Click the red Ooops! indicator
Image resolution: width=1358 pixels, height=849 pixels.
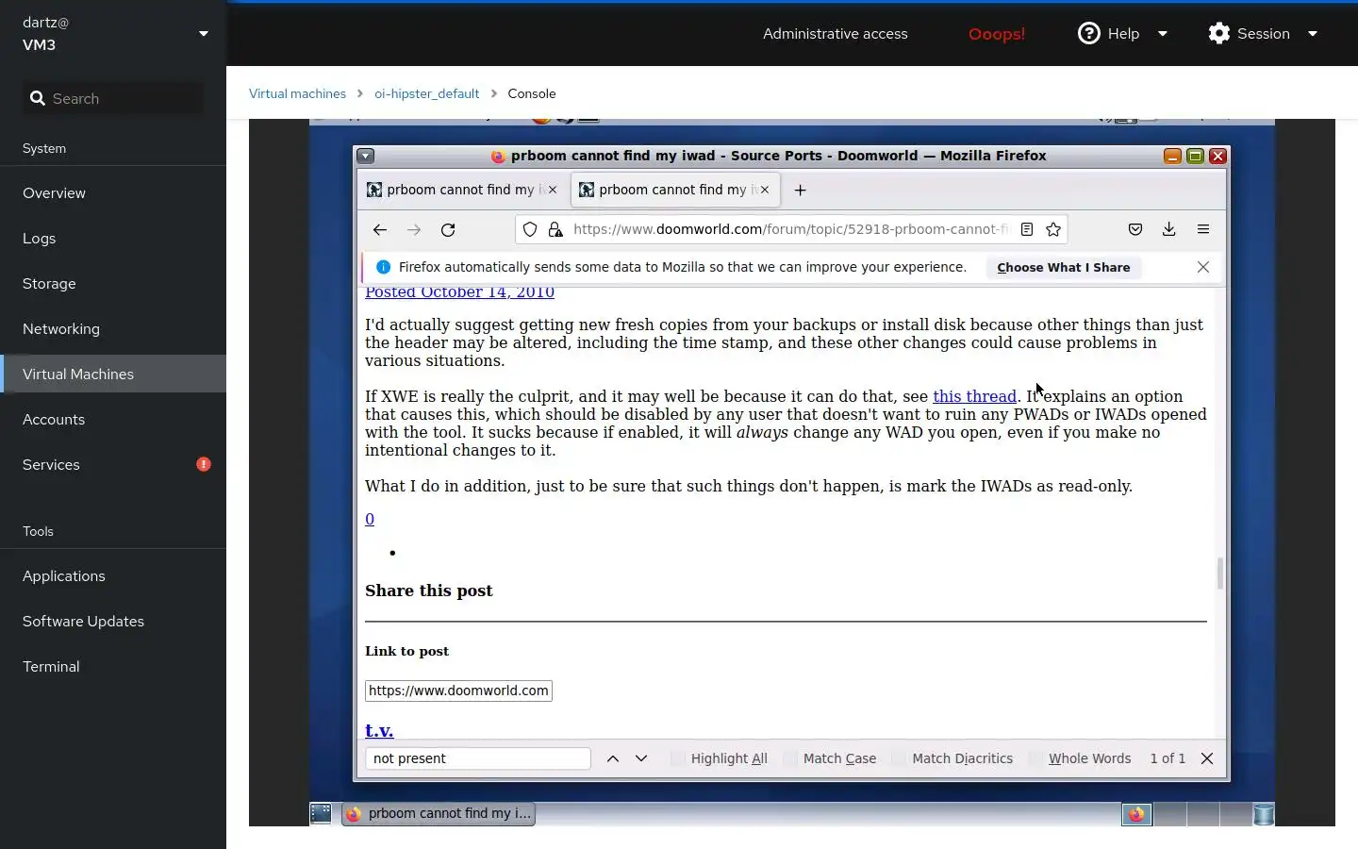click(997, 34)
